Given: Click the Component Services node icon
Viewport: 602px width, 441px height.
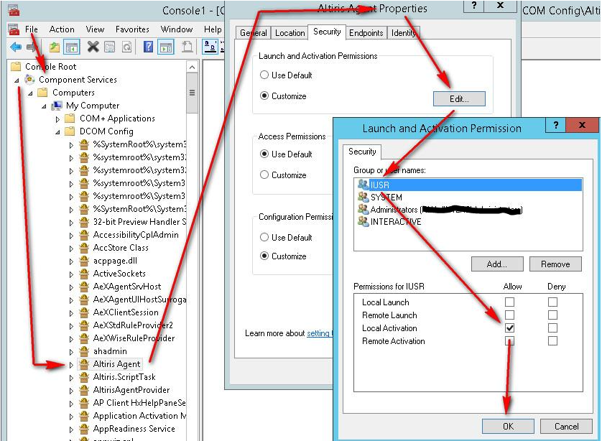Looking at the screenshot, I should tap(30, 80).
